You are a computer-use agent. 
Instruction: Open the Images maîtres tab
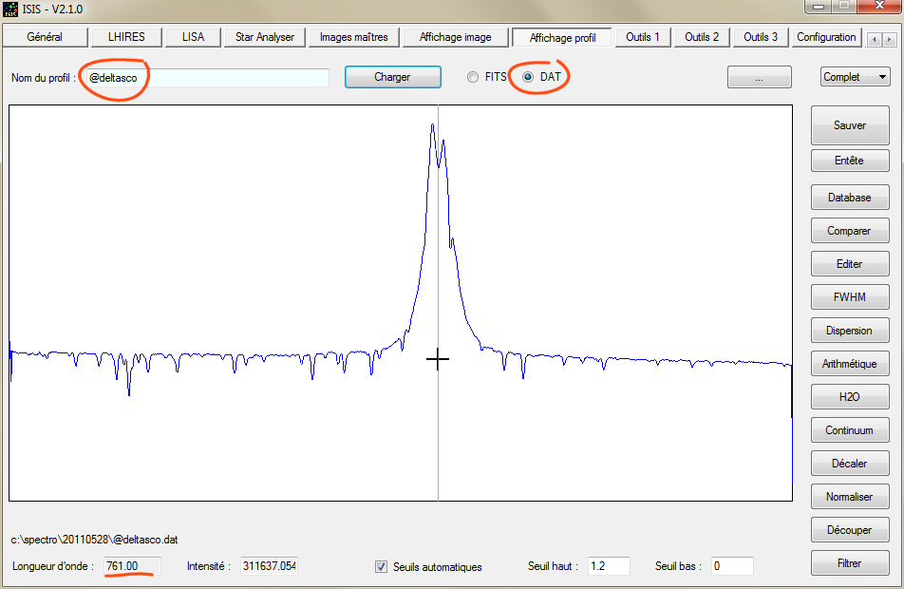(x=353, y=37)
